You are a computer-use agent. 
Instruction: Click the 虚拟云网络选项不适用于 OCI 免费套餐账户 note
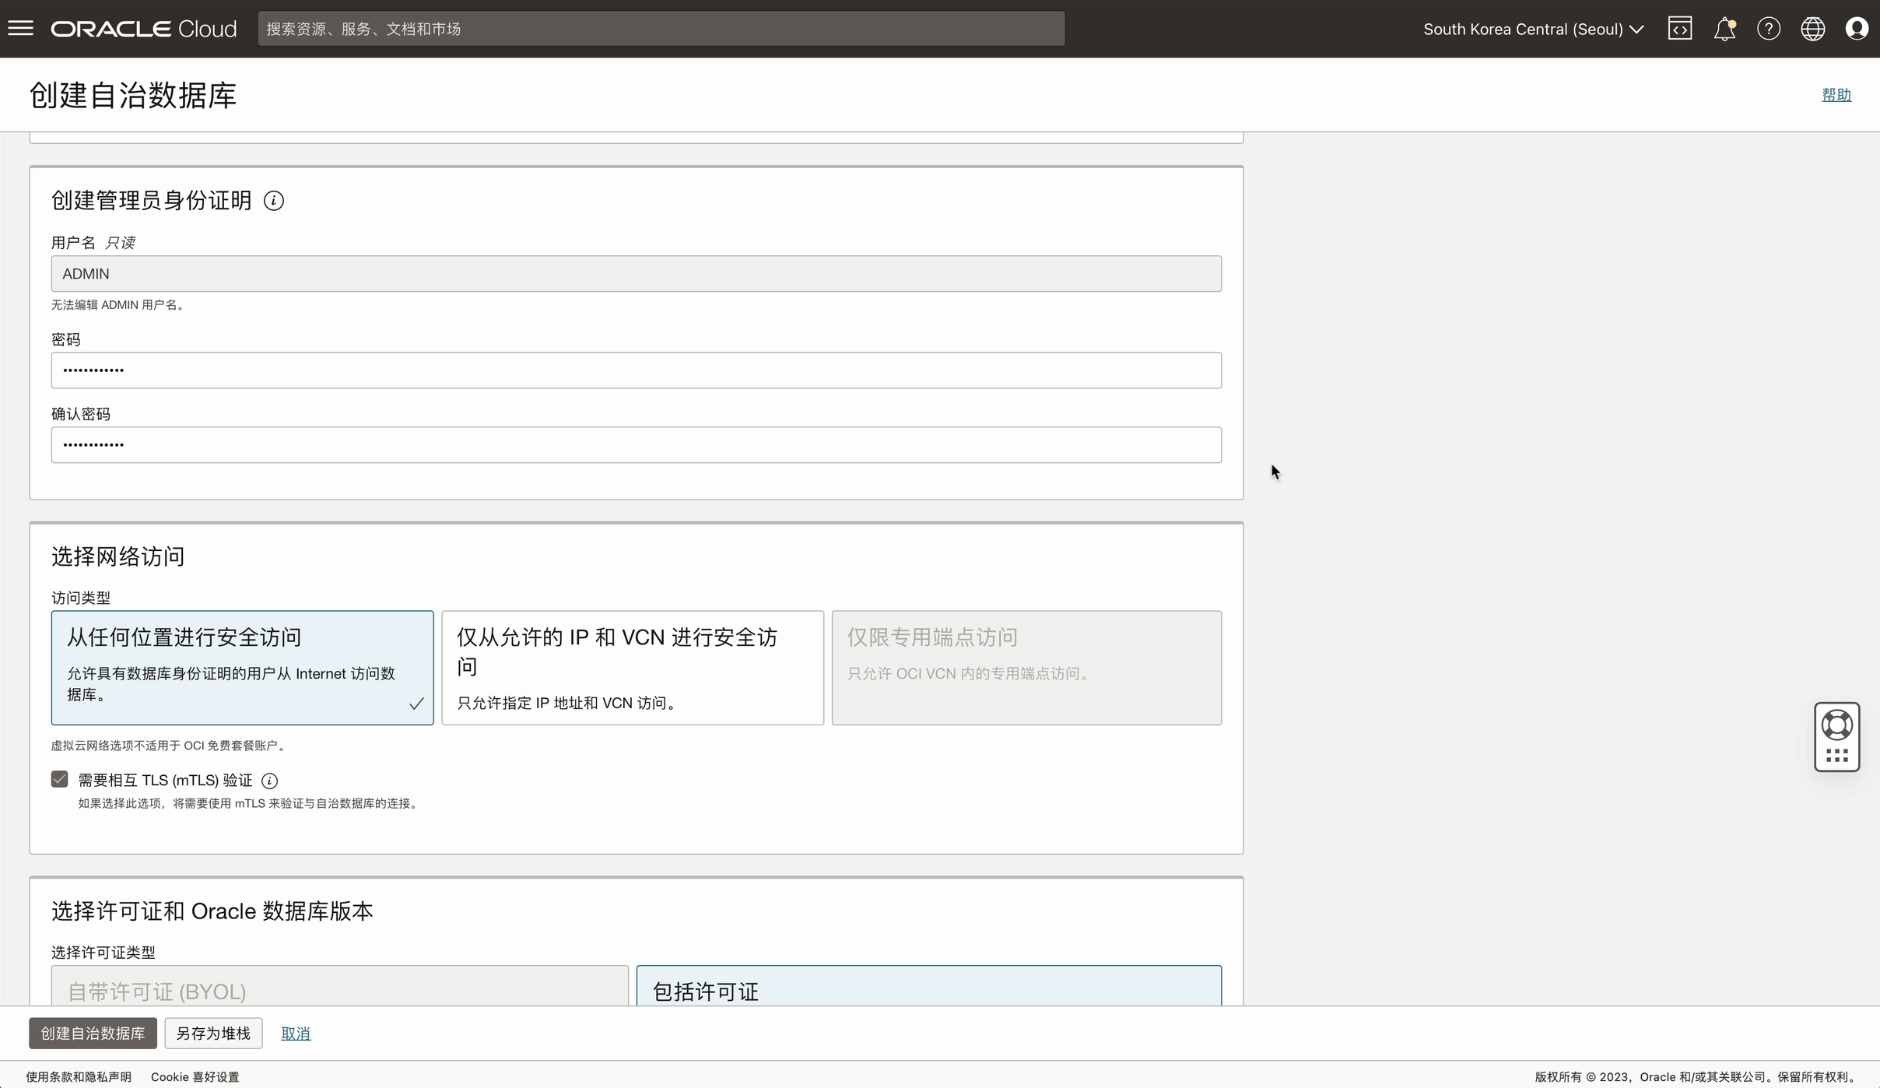click(x=170, y=746)
